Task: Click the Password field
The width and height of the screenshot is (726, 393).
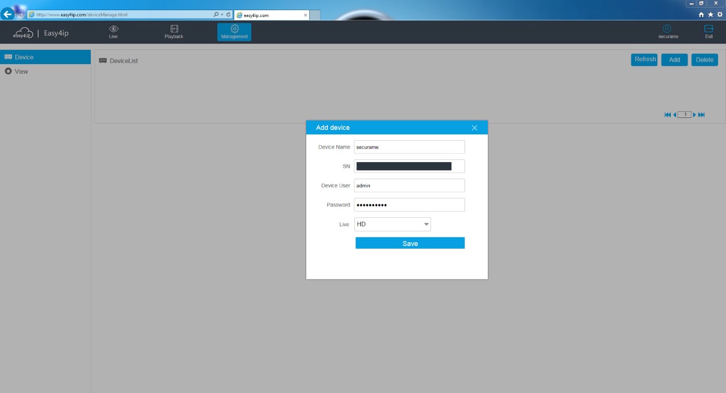Action: 410,205
